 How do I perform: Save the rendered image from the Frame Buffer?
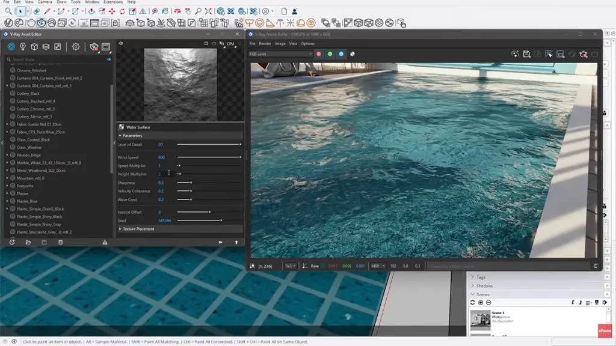click(526, 54)
